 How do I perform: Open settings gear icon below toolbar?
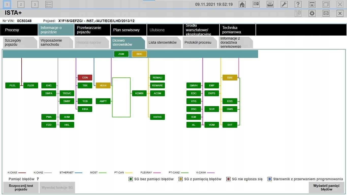pyautogui.click(x=312, y=13)
